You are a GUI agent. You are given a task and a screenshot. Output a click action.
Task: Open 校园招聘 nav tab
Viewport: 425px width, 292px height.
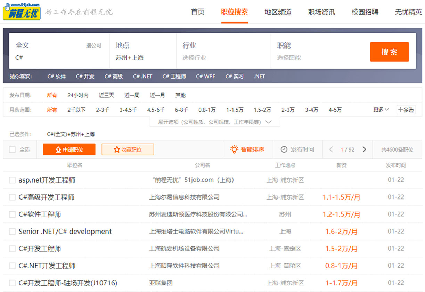pos(365,12)
